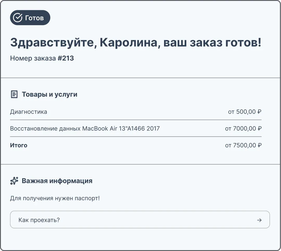Click the Важная информация section header
This screenshot has height=251, width=281.
57,181
